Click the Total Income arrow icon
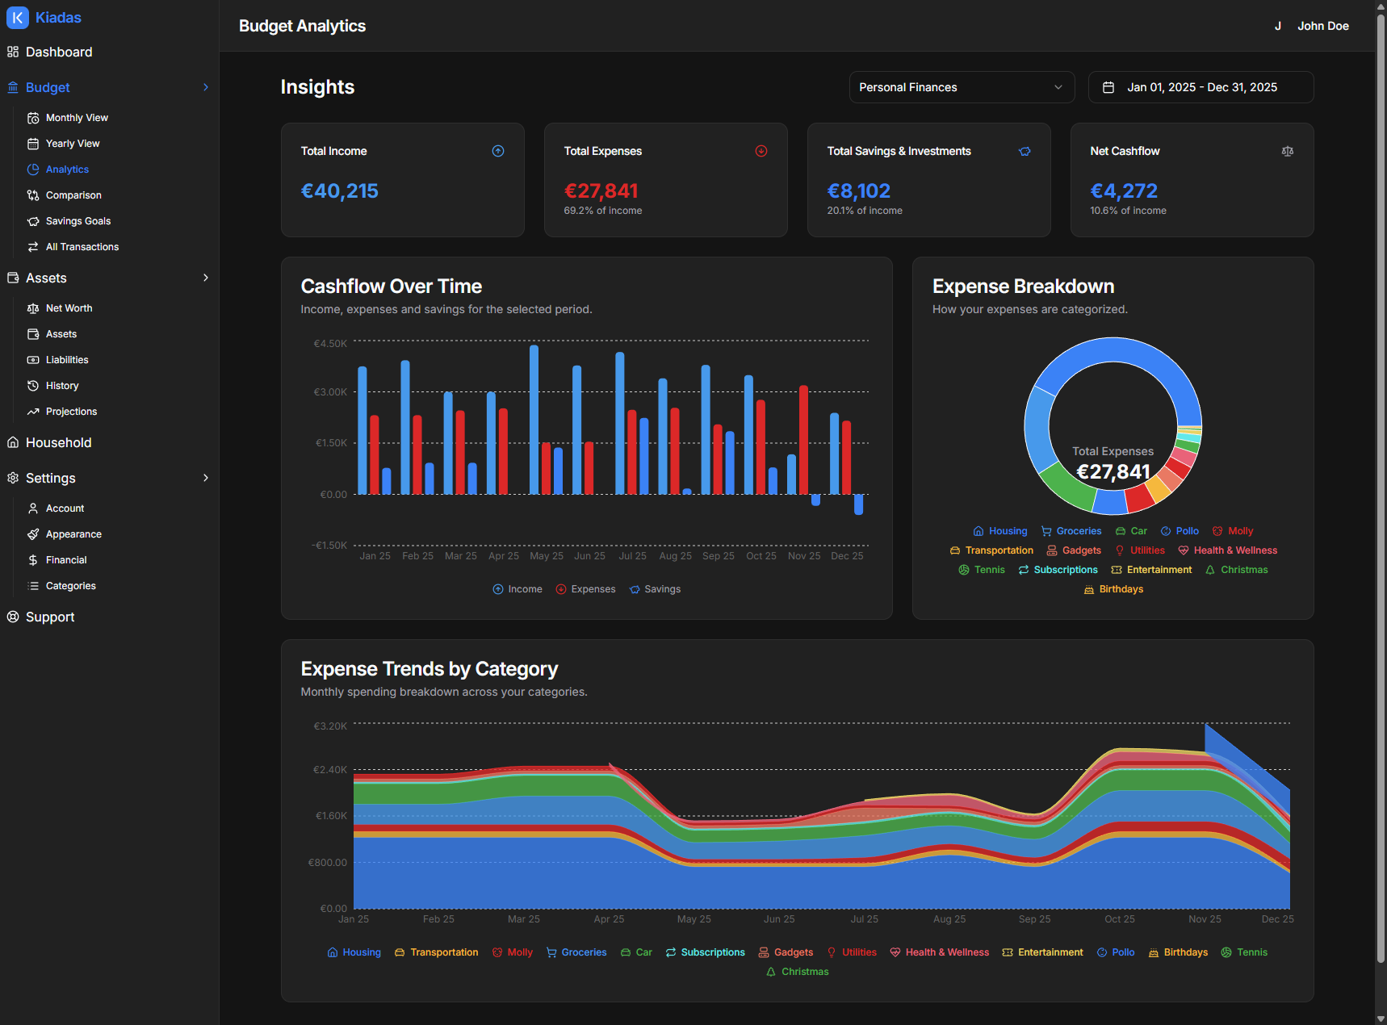 point(498,151)
